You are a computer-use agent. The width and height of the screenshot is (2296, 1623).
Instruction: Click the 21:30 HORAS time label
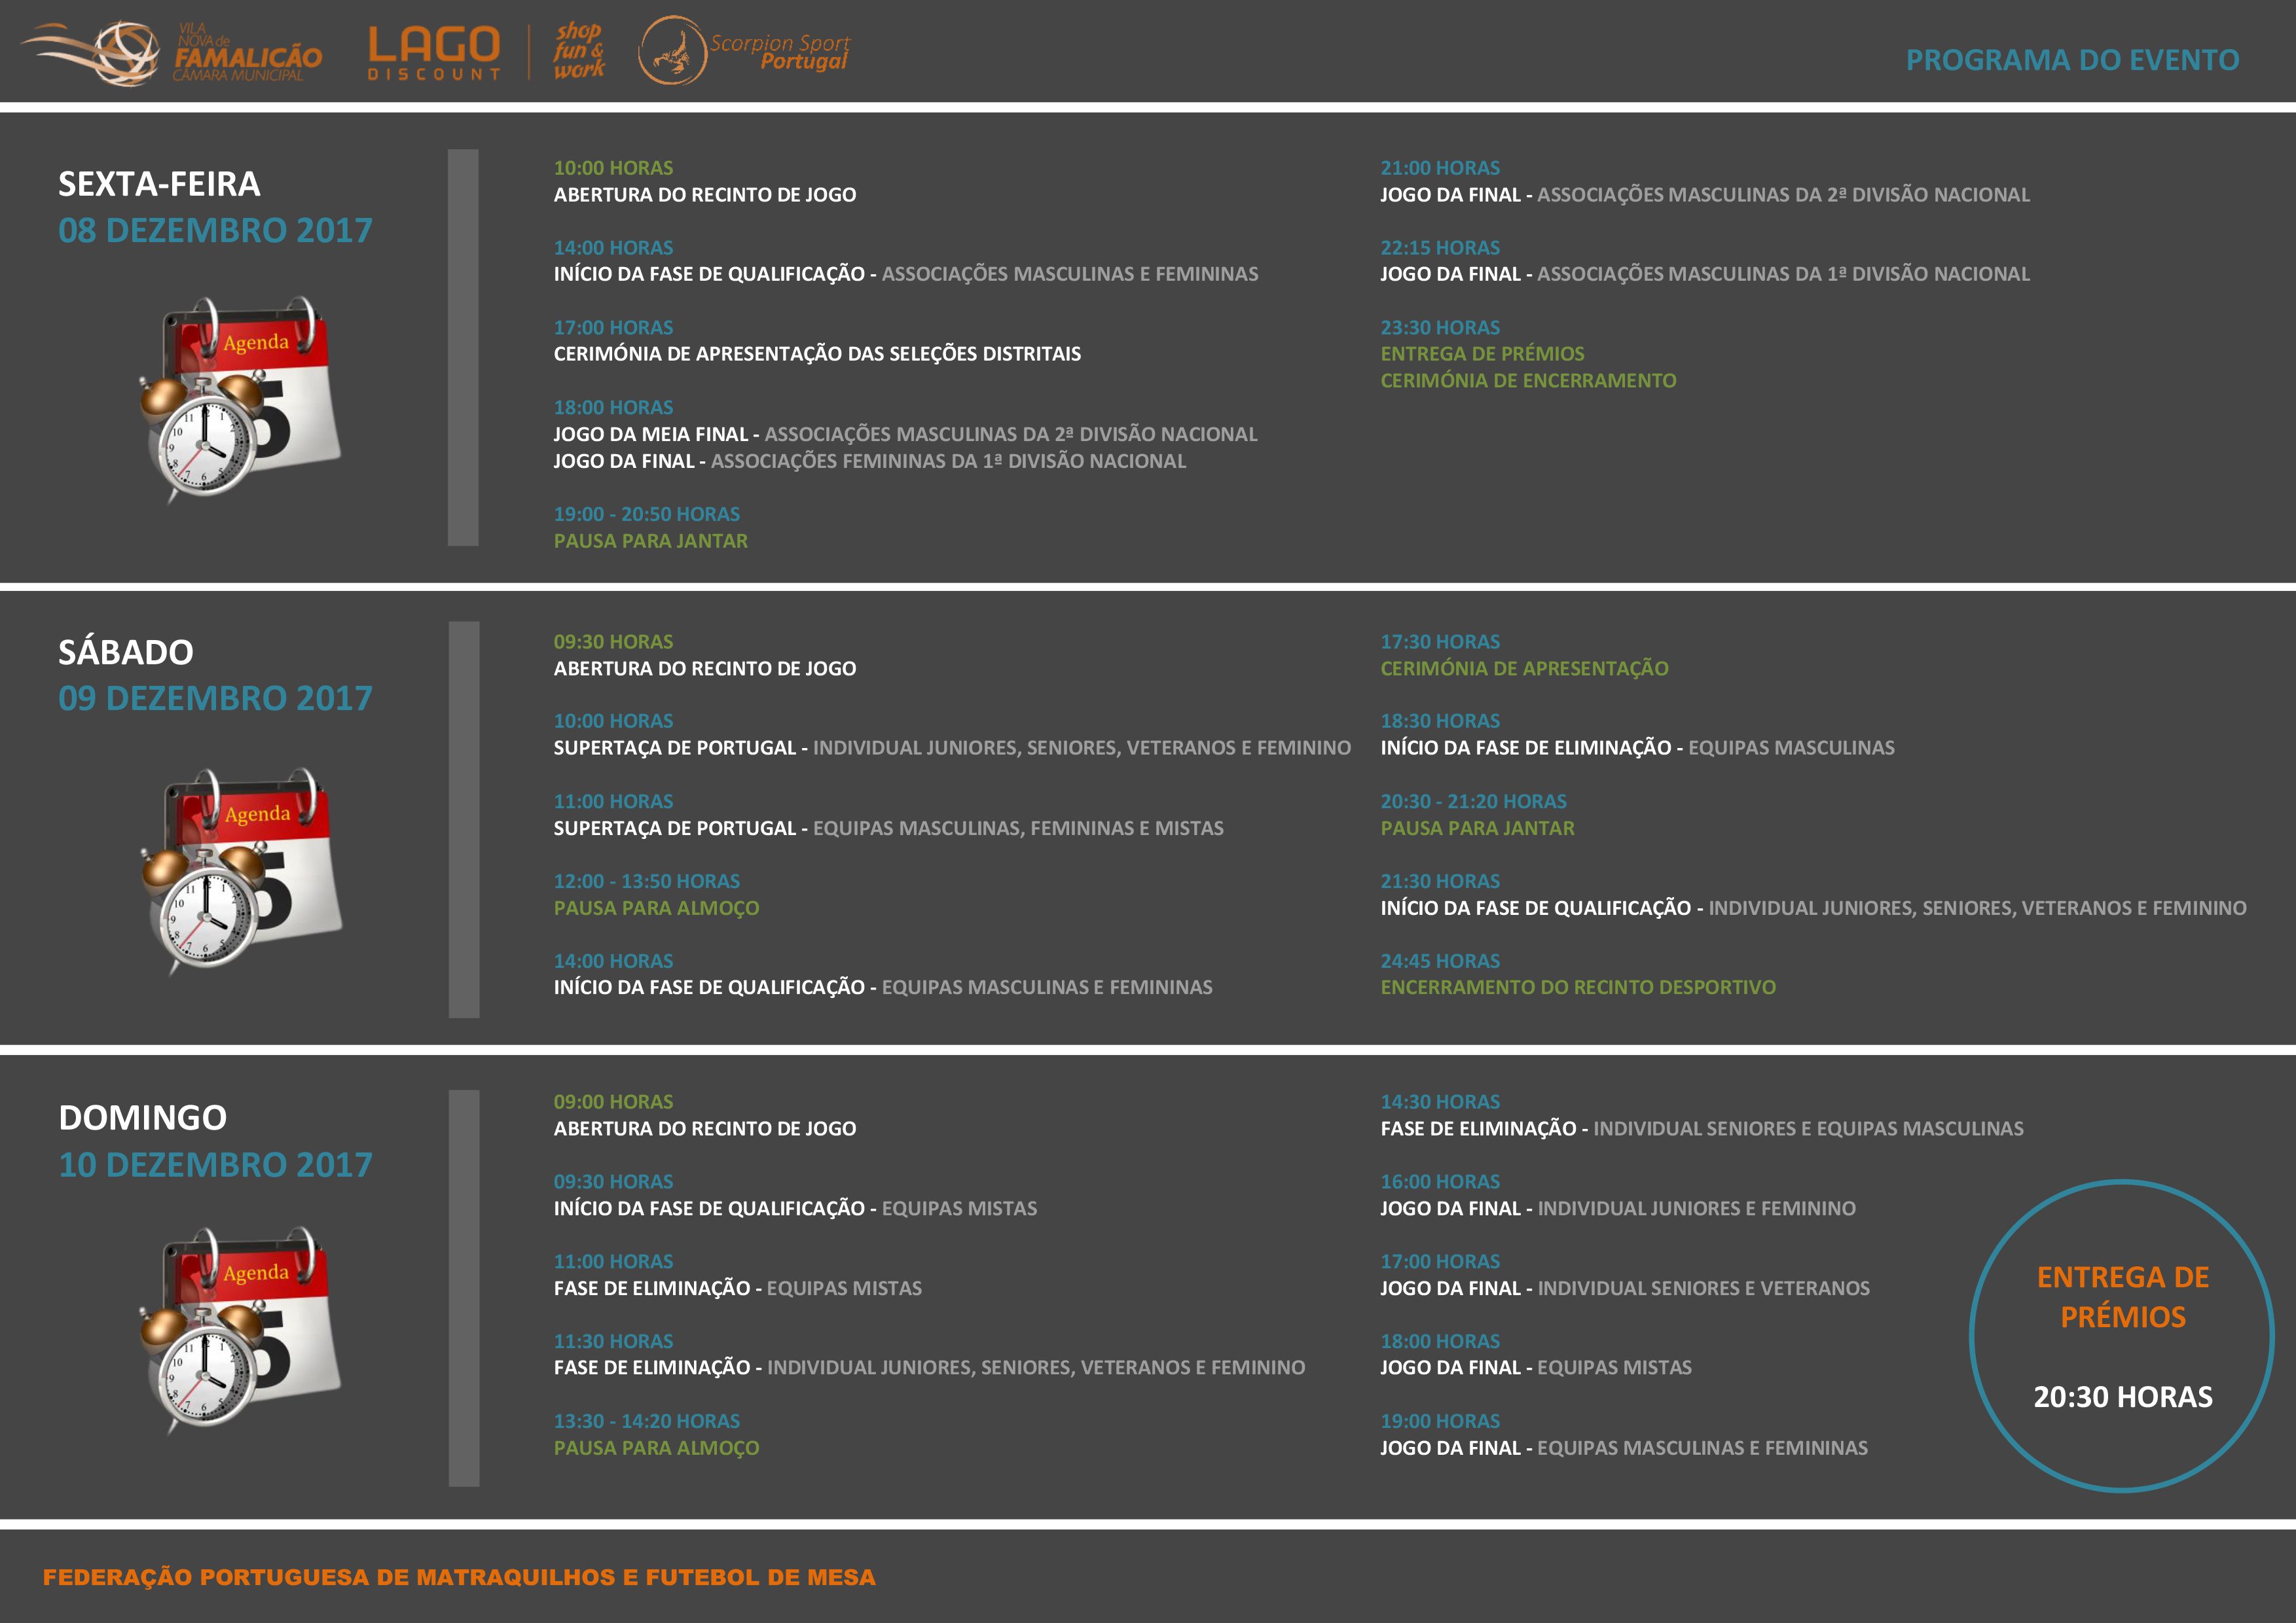pos(1440,882)
